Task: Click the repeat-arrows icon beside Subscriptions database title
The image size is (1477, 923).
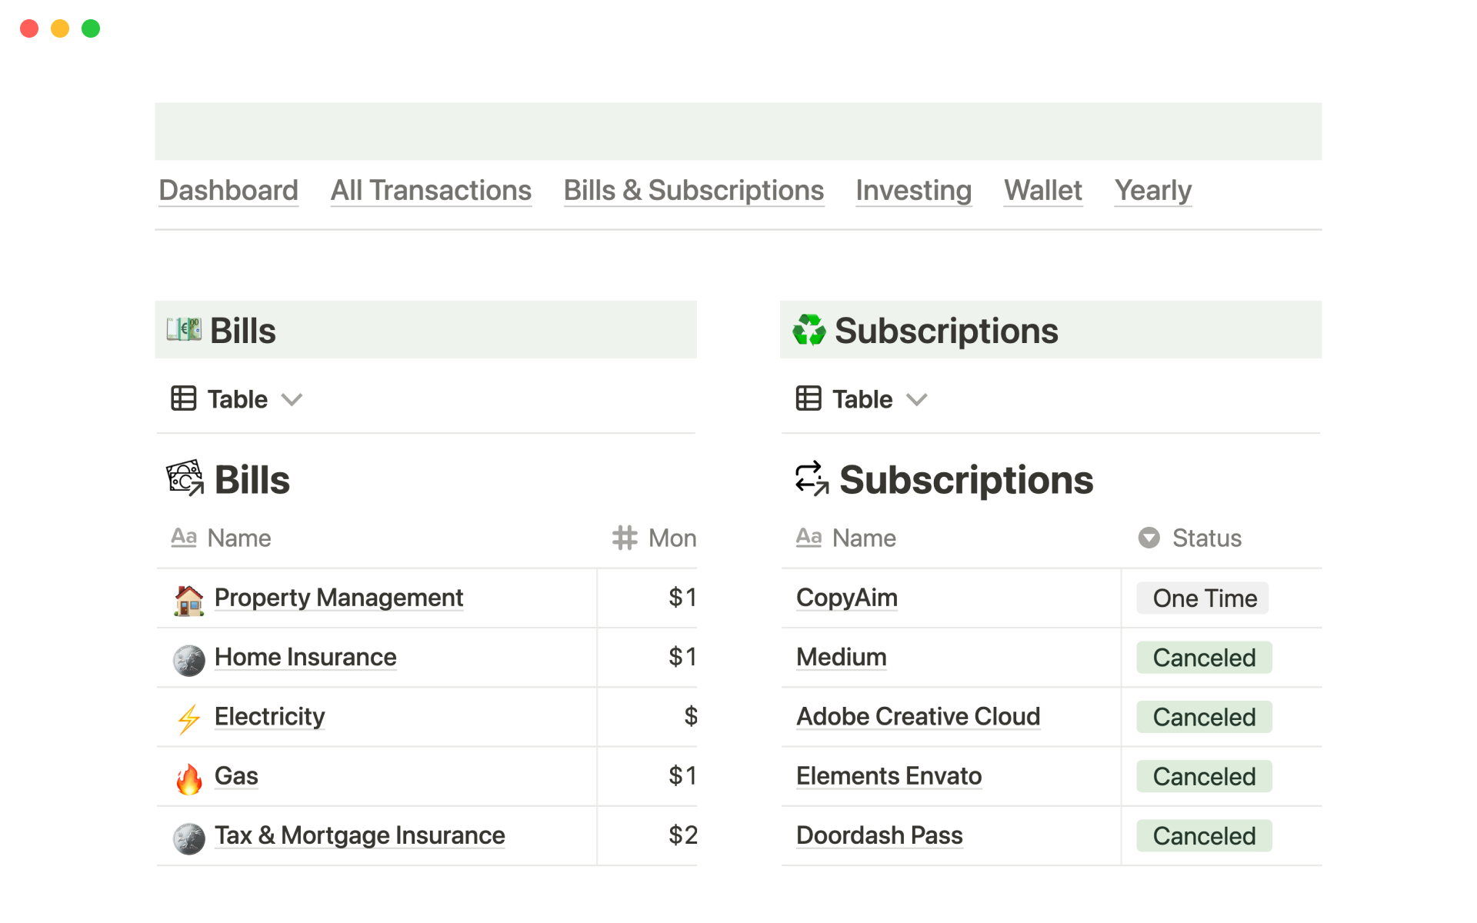Action: (812, 478)
